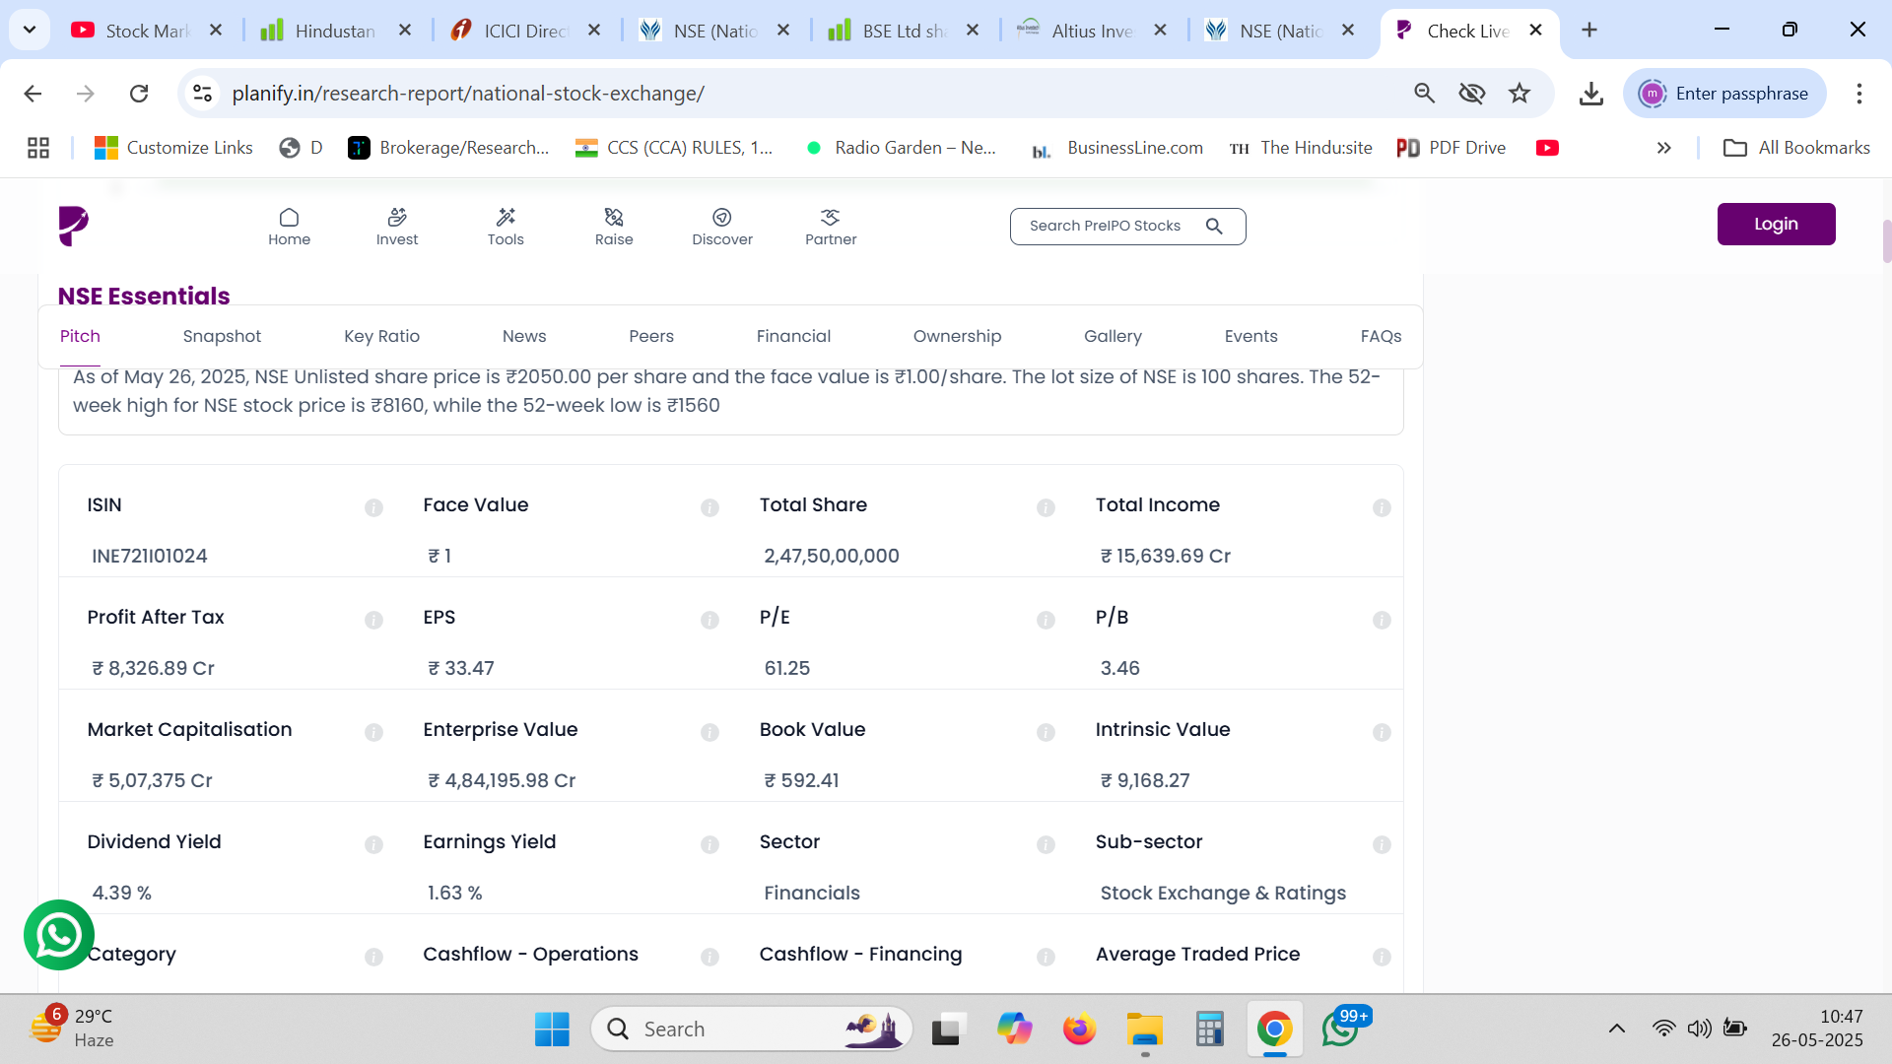
Task: Open the Chrome apps grid shortcut
Action: tap(38, 148)
